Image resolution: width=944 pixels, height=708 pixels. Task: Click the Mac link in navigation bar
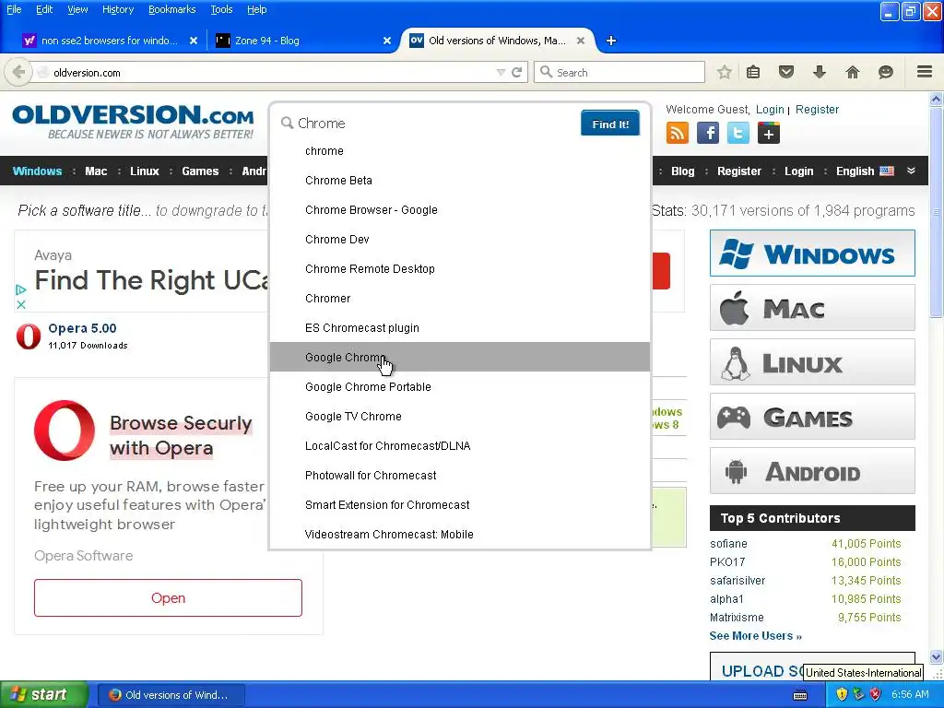(x=96, y=171)
